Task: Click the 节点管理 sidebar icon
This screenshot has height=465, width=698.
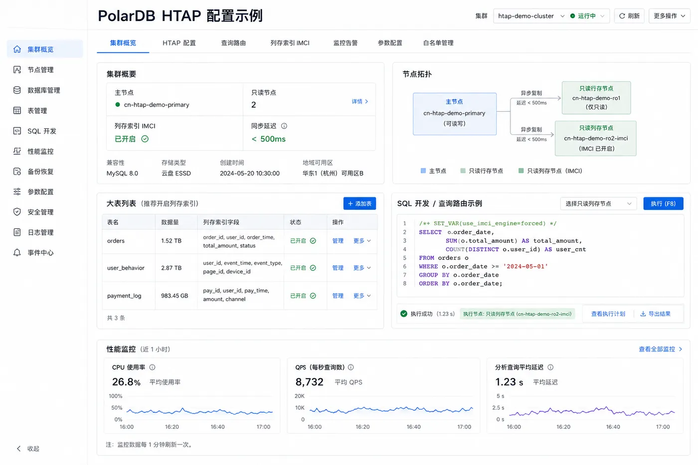Action: click(x=17, y=70)
